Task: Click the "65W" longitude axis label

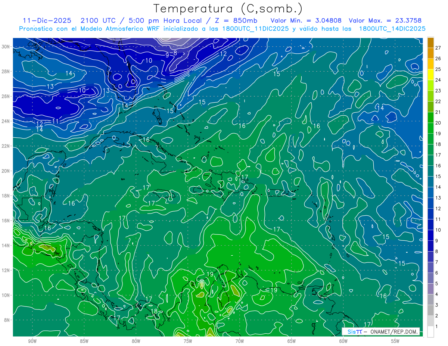Action: 292,341
